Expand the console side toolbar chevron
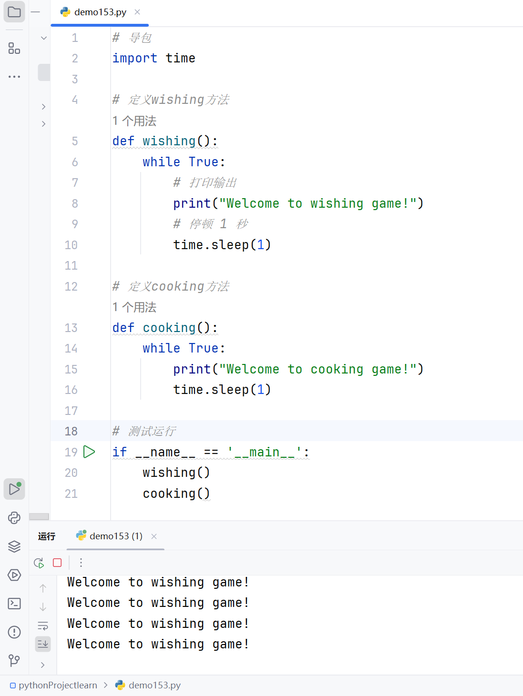 [43, 665]
